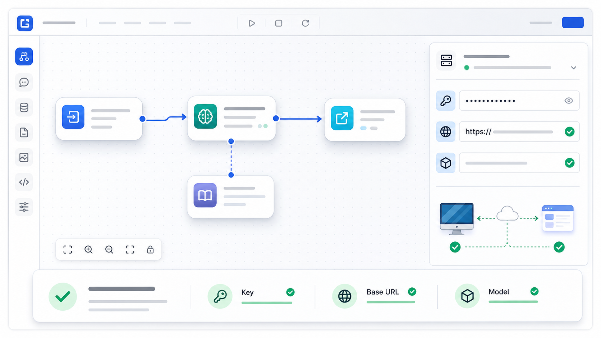The height and width of the screenshot is (338, 601).
Task: Lock the canvas with padlock icon
Action: (x=150, y=250)
